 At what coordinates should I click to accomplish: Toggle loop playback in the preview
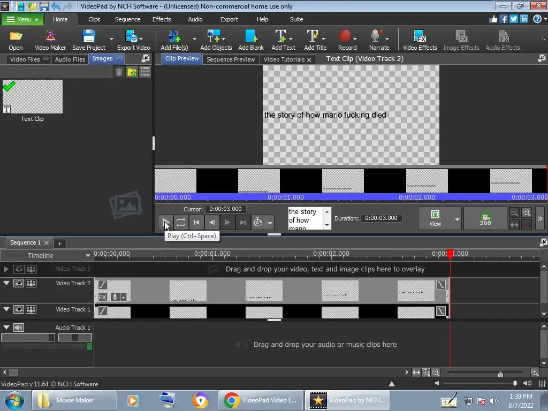(x=181, y=222)
